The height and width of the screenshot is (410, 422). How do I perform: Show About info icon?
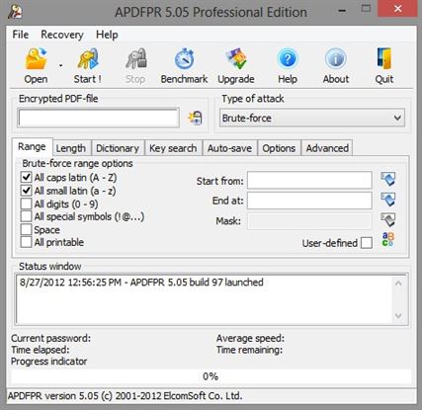point(336,59)
